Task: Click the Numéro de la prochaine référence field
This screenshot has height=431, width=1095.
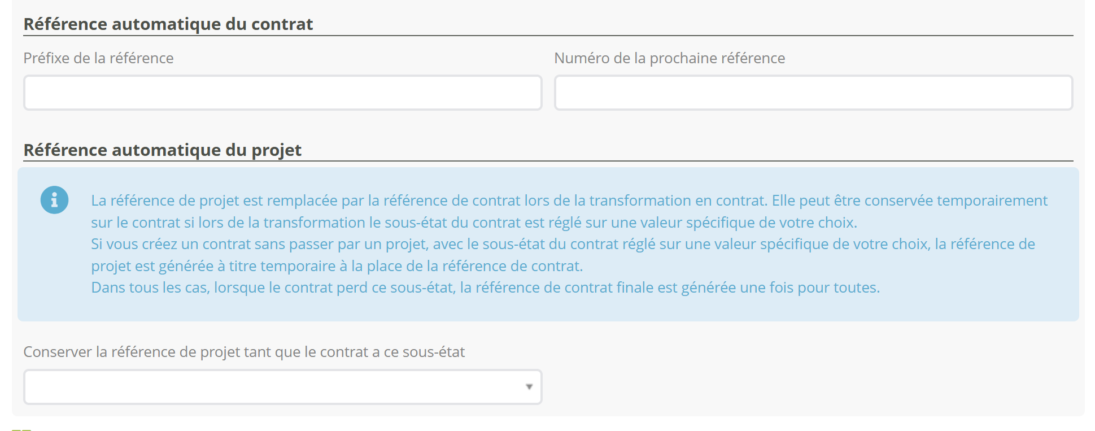Action: 814,93
